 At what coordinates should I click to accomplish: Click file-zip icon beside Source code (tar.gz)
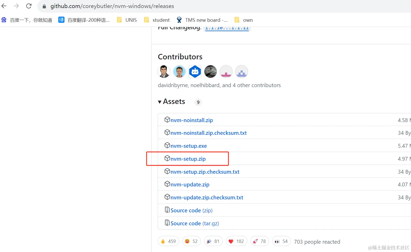(167, 223)
